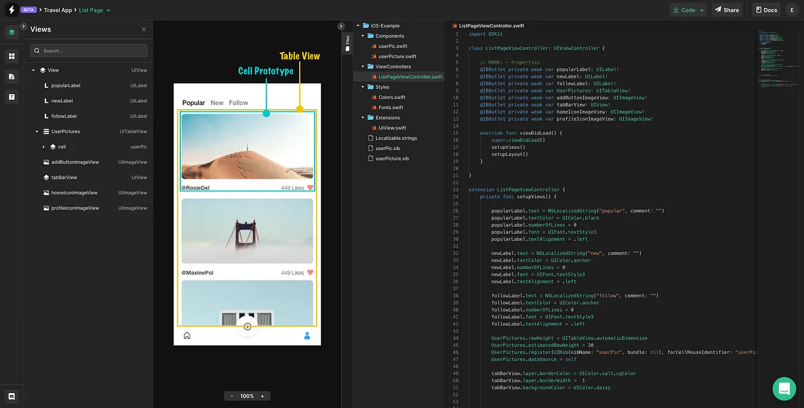Image resolution: width=804 pixels, height=408 pixels.
Task: Click the add plus button in preview
Action: (248, 326)
